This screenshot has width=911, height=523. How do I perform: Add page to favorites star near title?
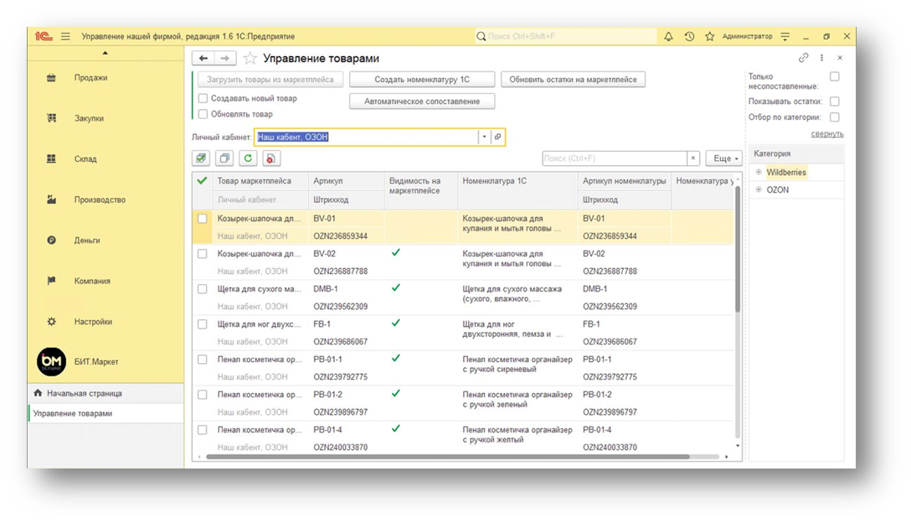250,58
